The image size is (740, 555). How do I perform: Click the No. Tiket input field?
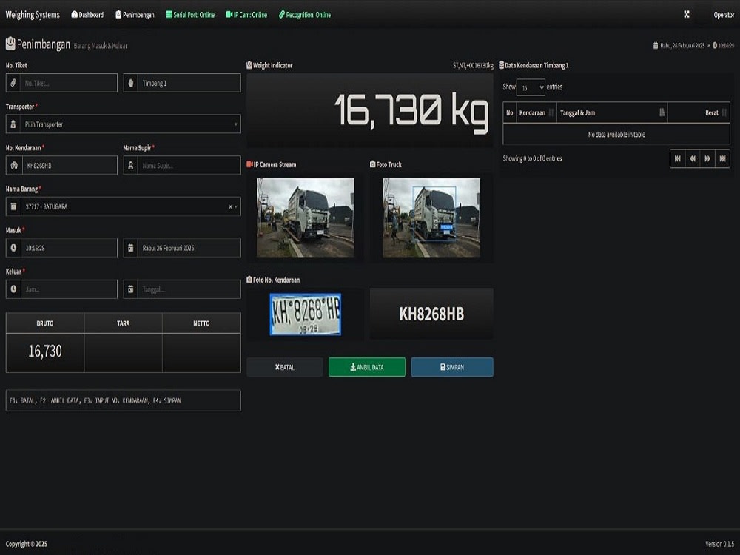(69, 83)
